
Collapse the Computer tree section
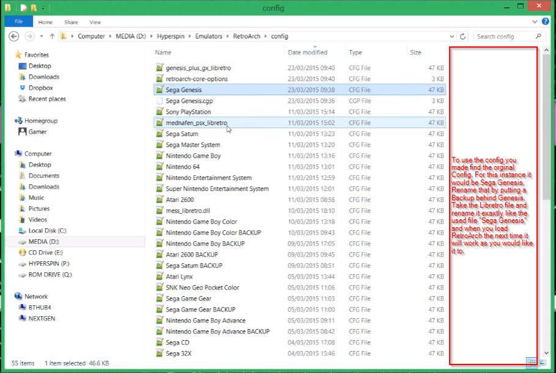tap(13, 154)
